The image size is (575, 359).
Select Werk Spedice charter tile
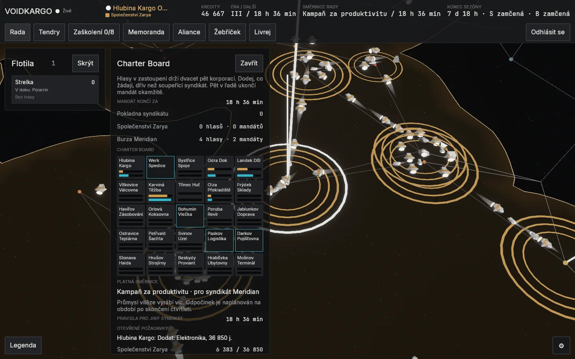click(161, 167)
